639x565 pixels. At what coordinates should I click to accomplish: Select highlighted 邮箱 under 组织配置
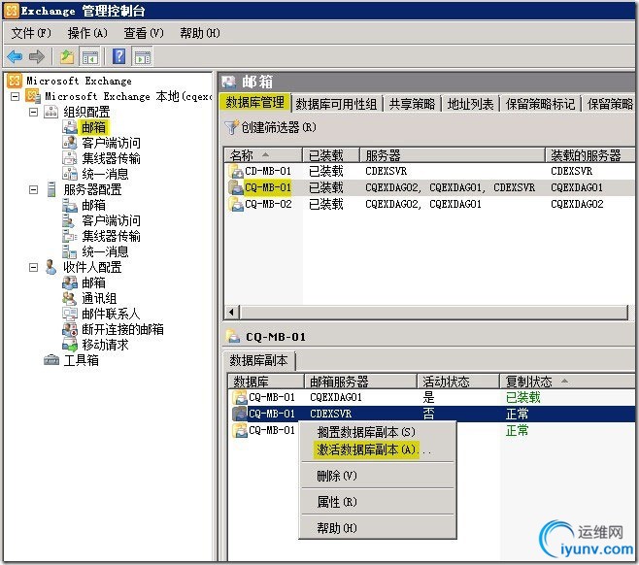click(93, 127)
